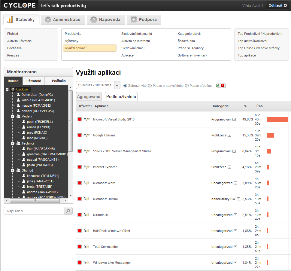
Task: Click the red marker beside SSMS row
Action: [80, 151]
